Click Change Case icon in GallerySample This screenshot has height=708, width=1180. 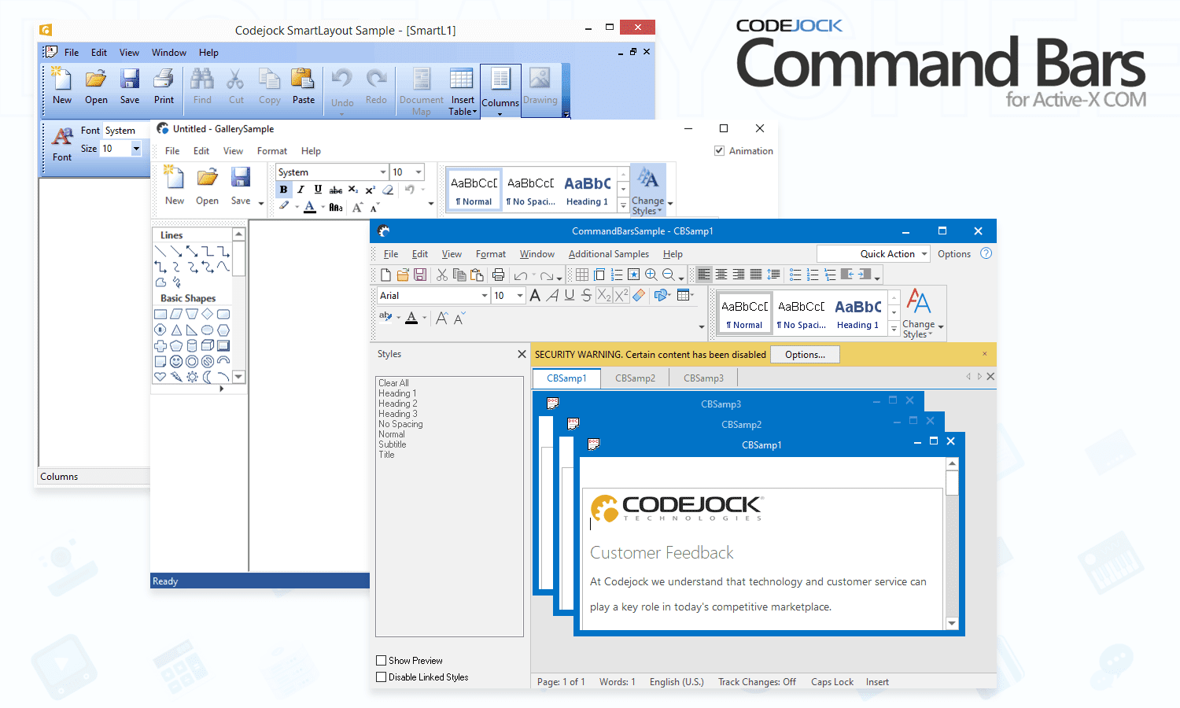336,207
